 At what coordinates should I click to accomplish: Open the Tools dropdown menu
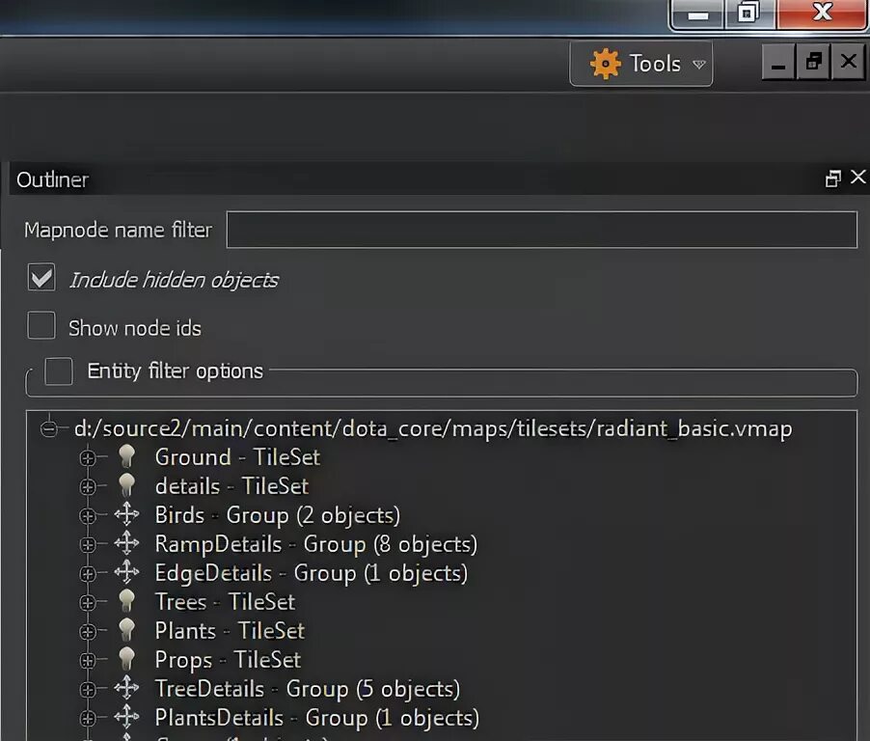[x=640, y=64]
